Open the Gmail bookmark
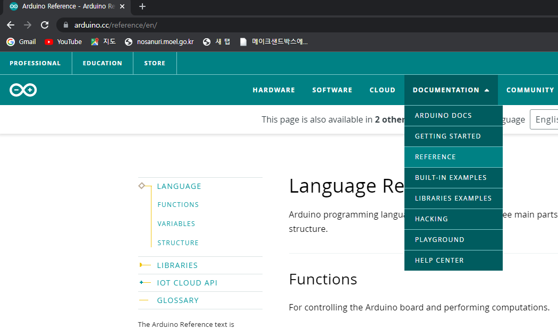558x329 pixels. coord(21,41)
